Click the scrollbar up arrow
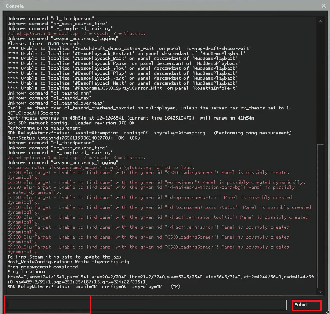The width and height of the screenshot is (330, 314). [320, 21]
